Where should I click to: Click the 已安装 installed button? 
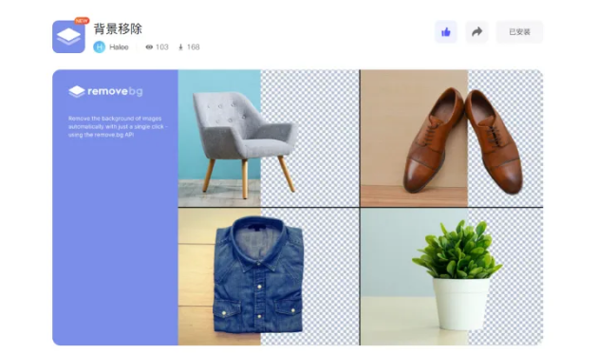[519, 32]
